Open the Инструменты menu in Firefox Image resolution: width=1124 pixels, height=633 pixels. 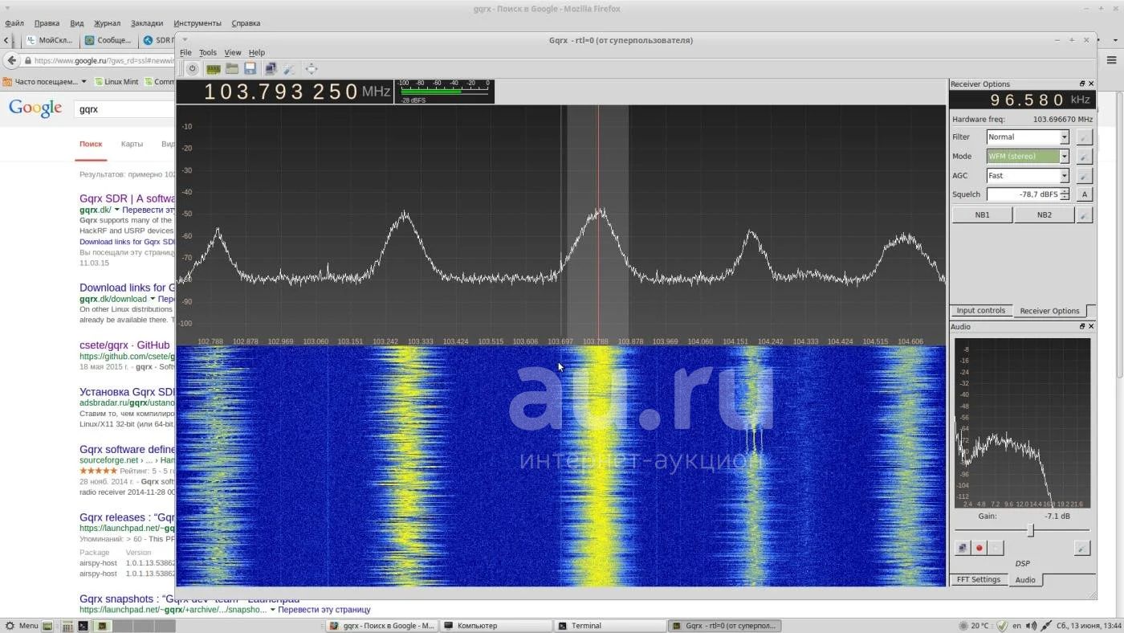tap(198, 23)
